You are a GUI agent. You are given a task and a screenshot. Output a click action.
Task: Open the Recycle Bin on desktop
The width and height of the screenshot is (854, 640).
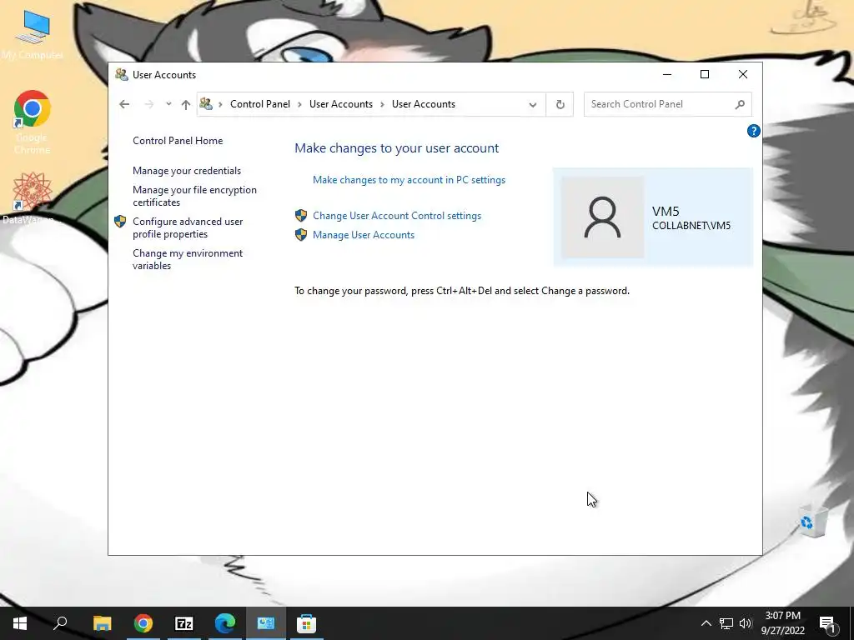click(814, 522)
